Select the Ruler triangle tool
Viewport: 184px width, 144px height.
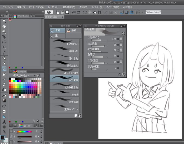tap(4, 116)
